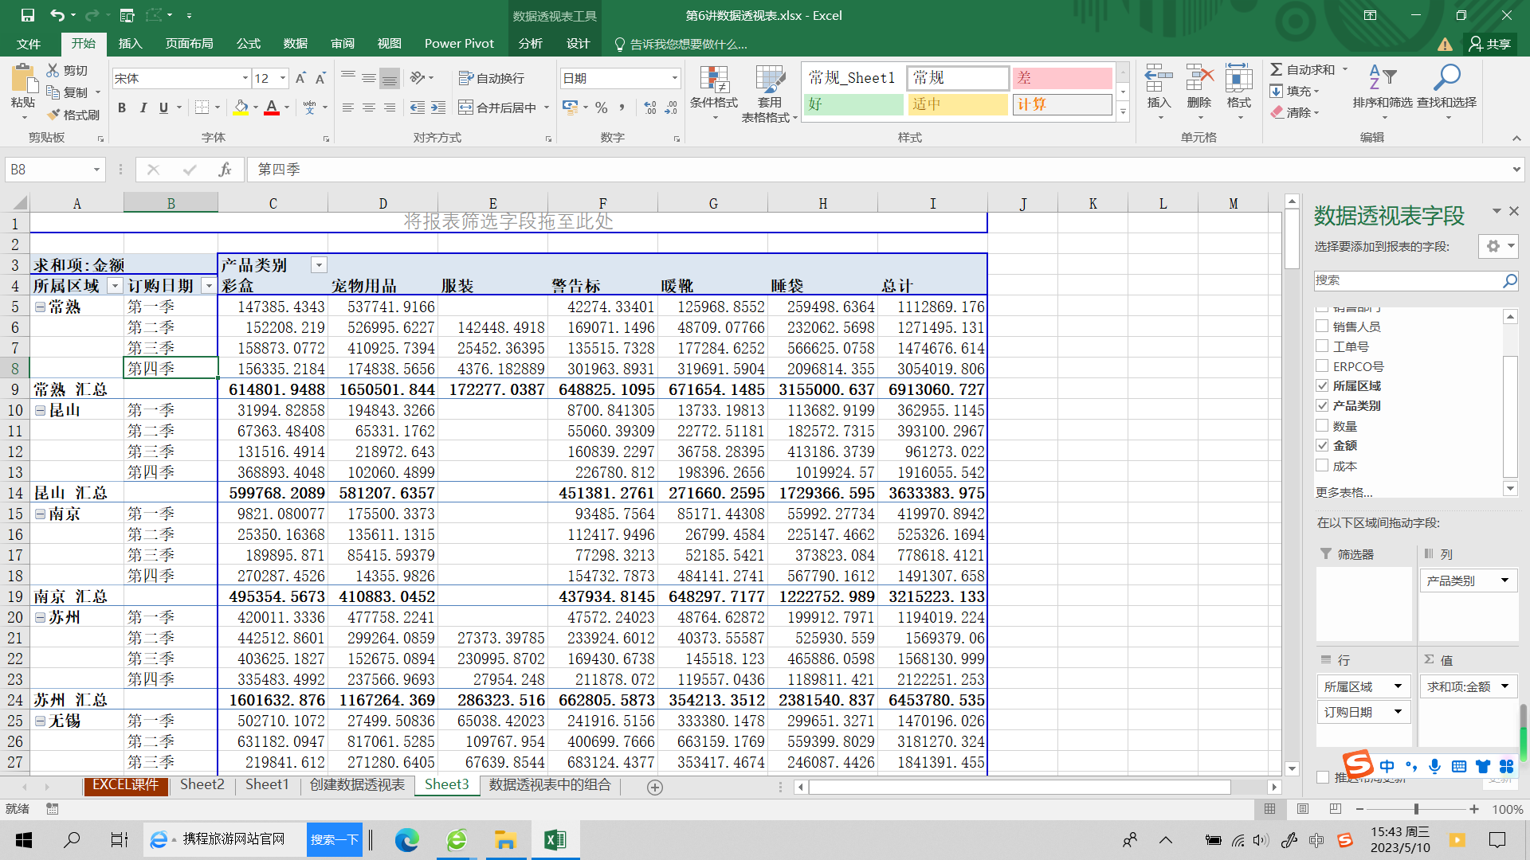Viewport: 1530px width, 860px height.
Task: Open the number format 日期 dropdown
Action: click(674, 78)
